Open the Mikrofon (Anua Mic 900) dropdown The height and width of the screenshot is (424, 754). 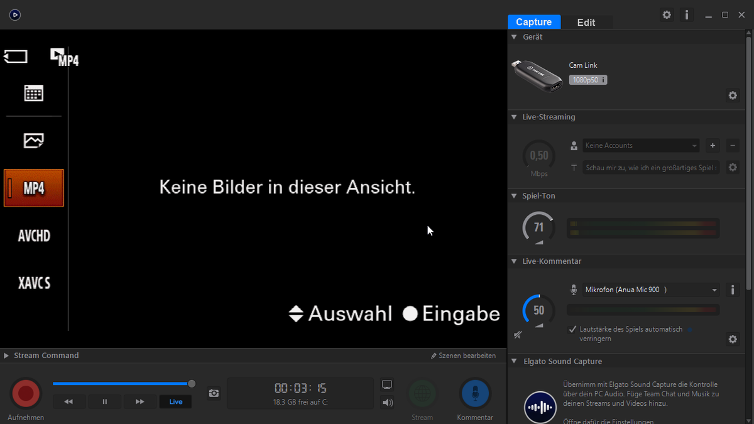651,290
